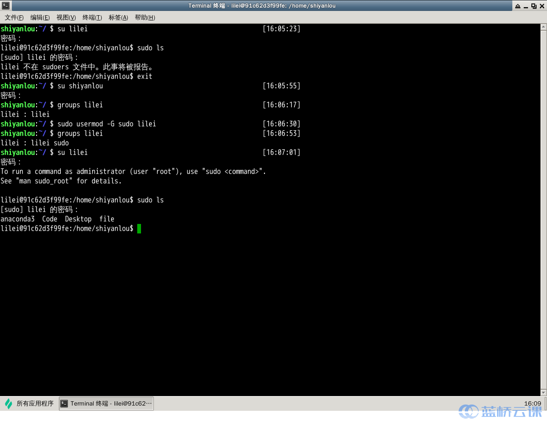Click the green cursor at the prompt
Image resolution: width=547 pixels, height=426 pixels.
[139, 229]
